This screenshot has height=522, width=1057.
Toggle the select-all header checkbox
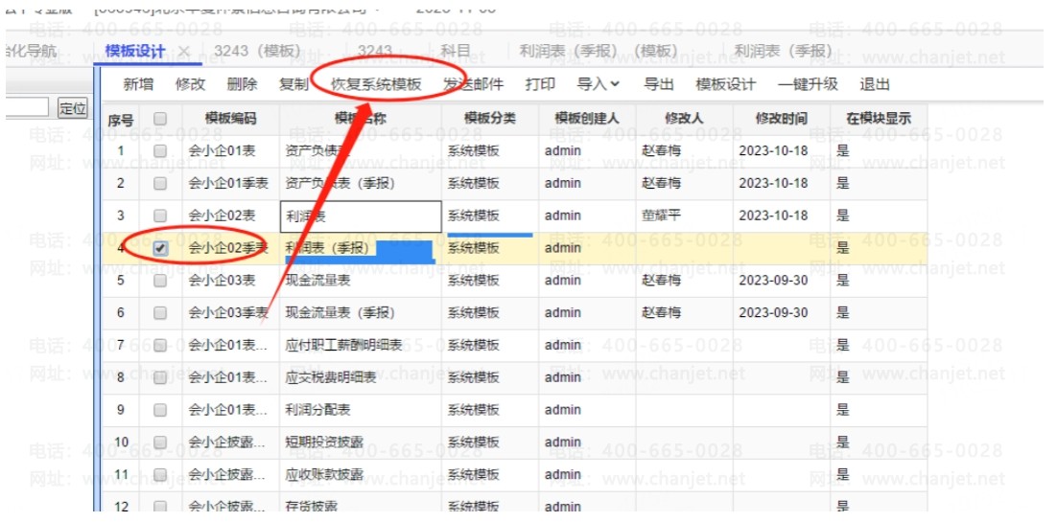point(160,119)
